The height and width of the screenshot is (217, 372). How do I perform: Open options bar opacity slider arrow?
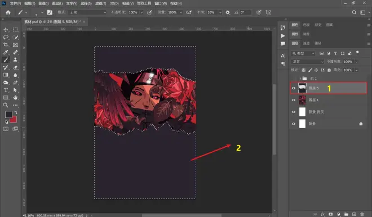pyautogui.click(x=141, y=12)
